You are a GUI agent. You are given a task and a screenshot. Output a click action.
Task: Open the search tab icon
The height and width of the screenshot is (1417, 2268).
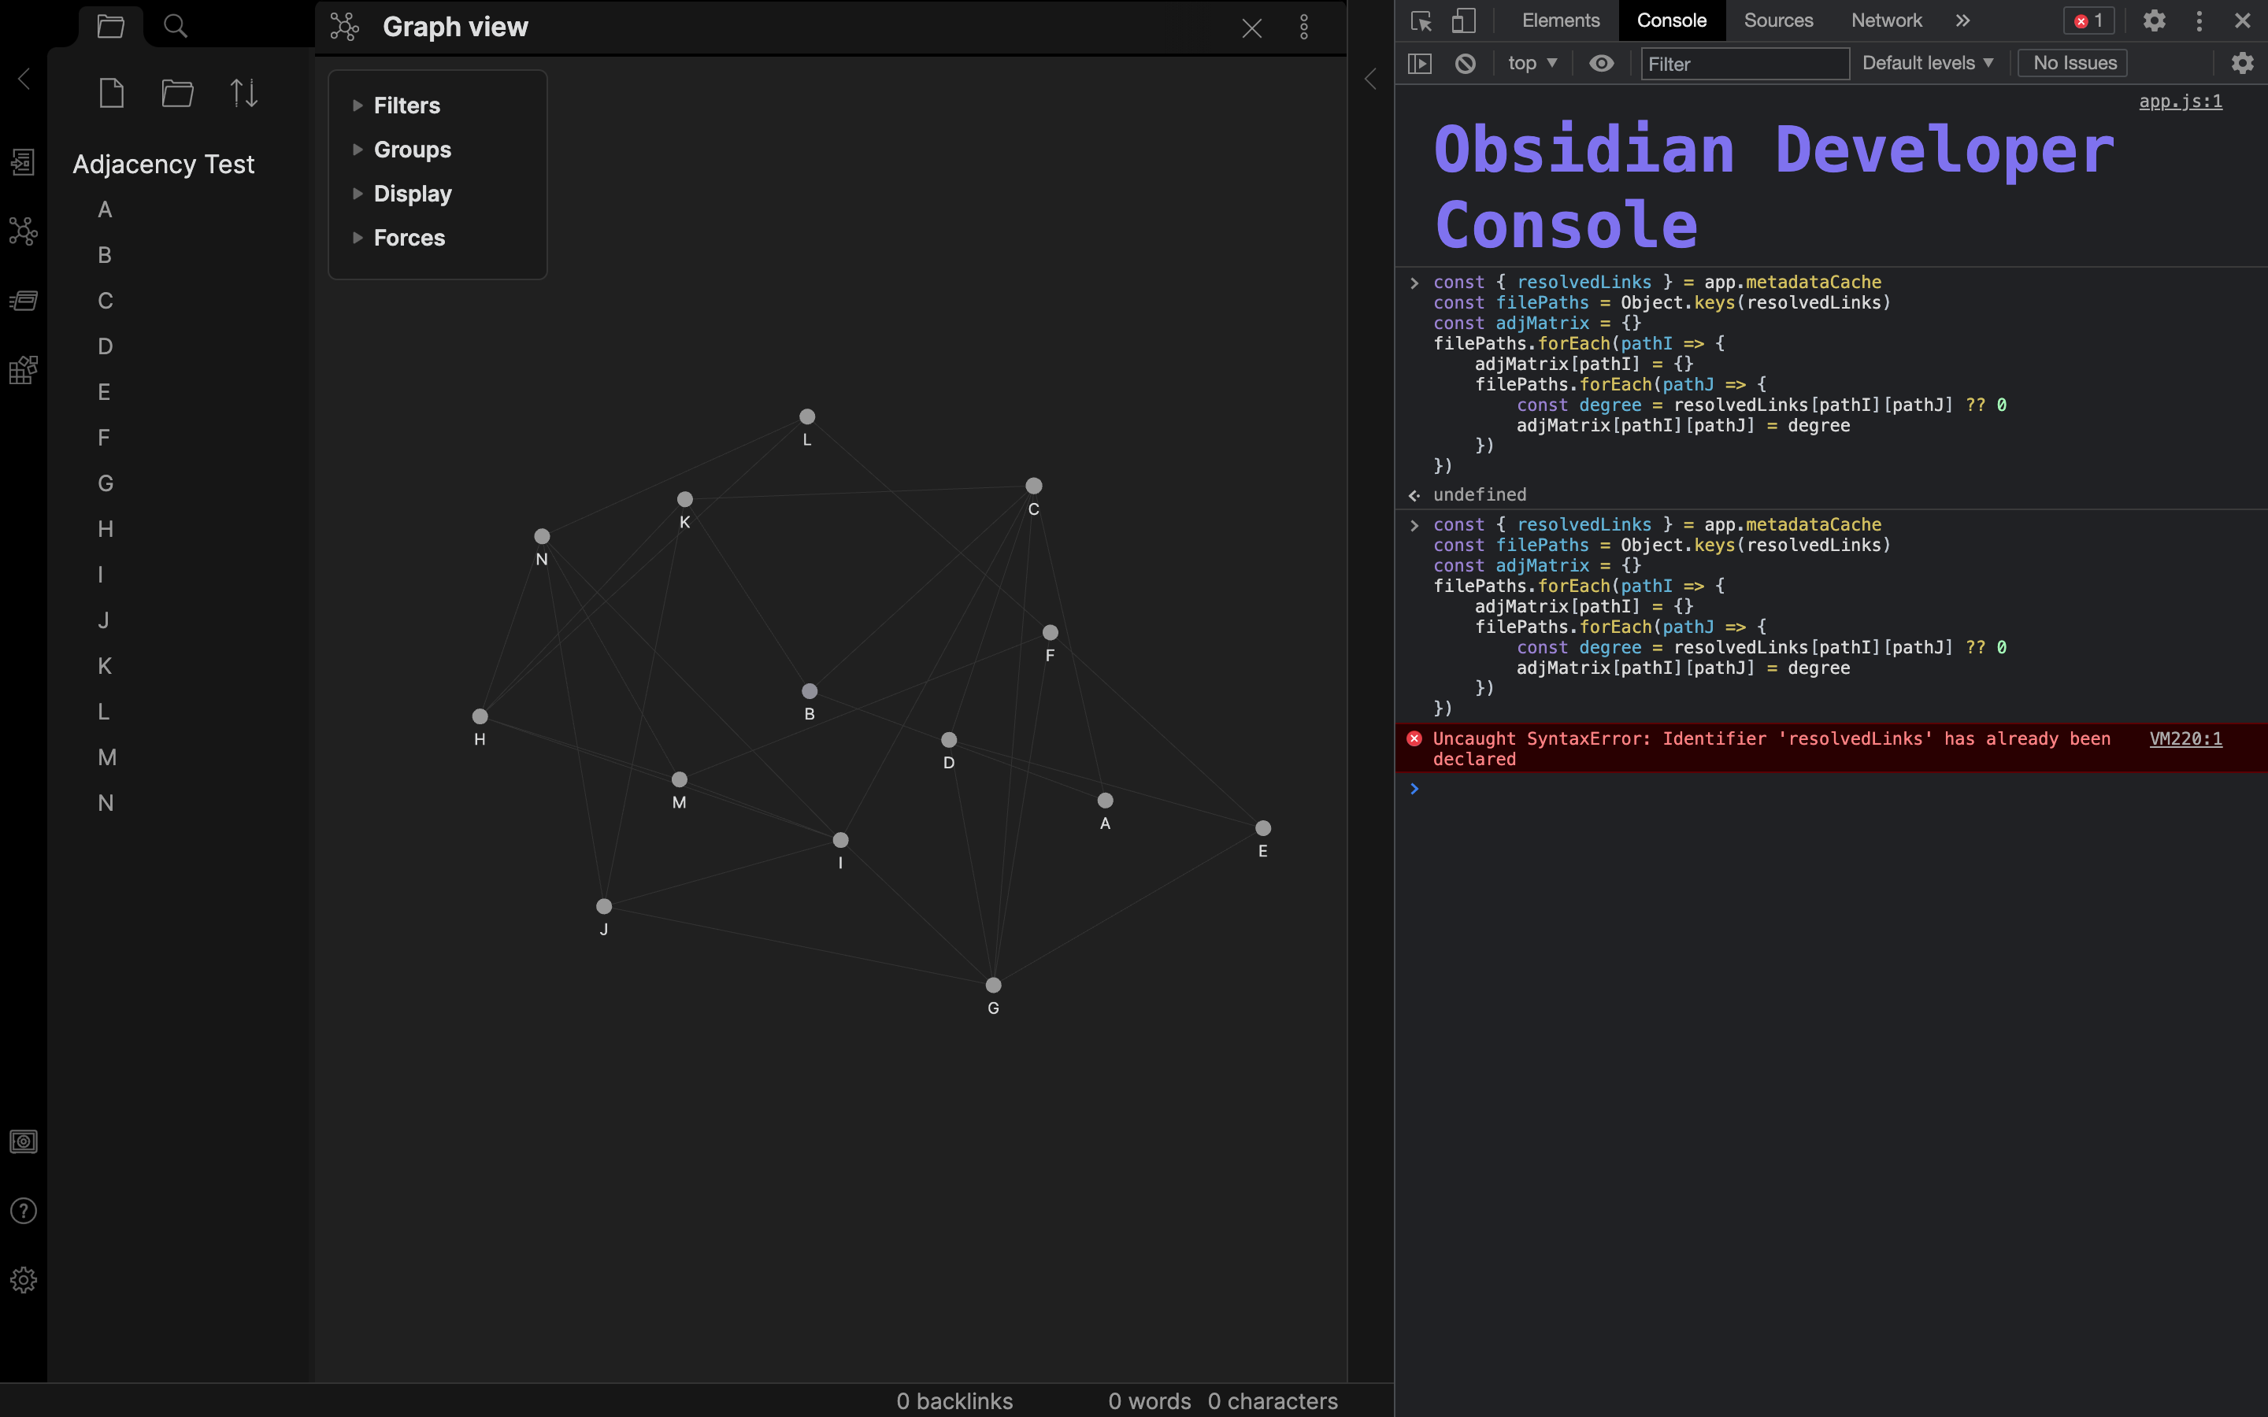tap(176, 26)
